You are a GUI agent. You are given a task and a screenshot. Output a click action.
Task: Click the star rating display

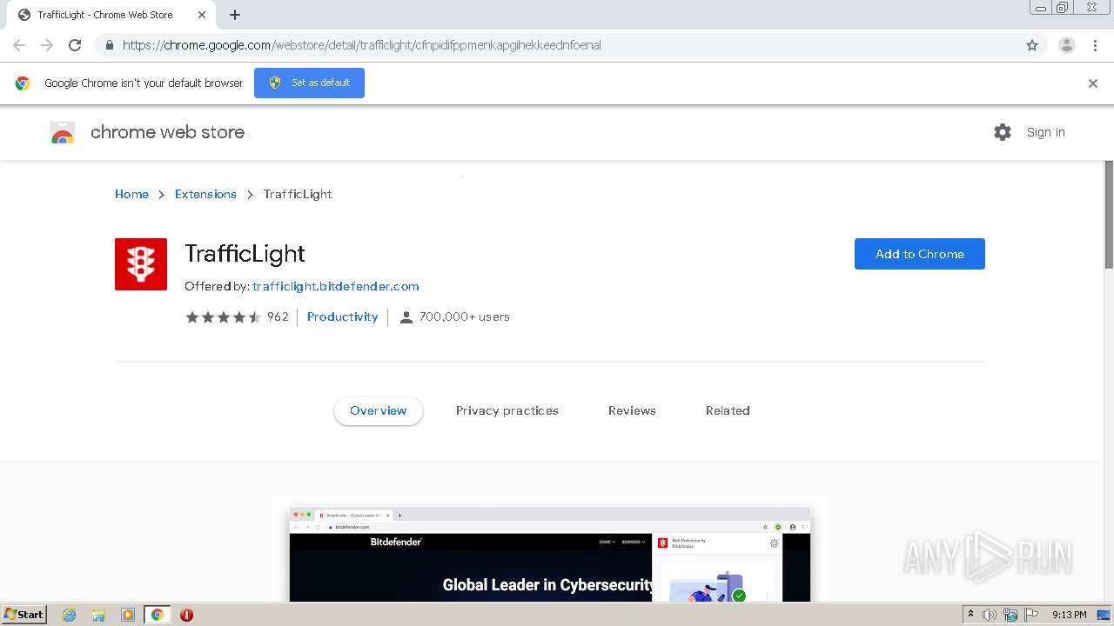click(223, 317)
